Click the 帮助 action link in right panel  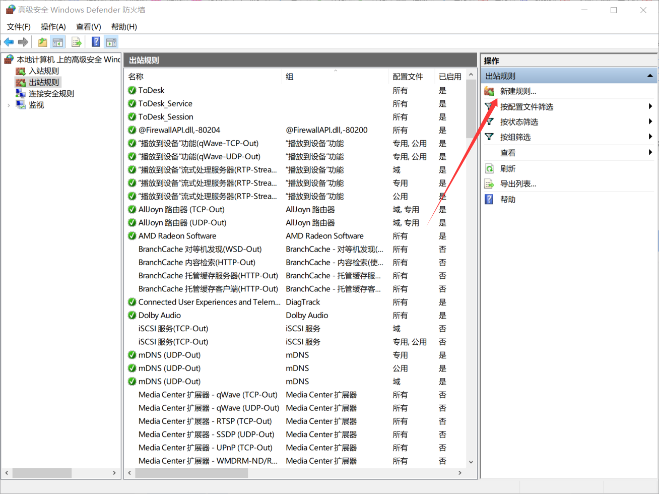click(x=507, y=200)
